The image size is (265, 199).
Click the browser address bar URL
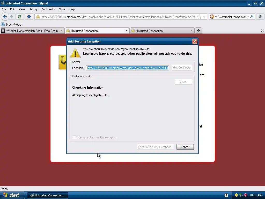coord(118,17)
